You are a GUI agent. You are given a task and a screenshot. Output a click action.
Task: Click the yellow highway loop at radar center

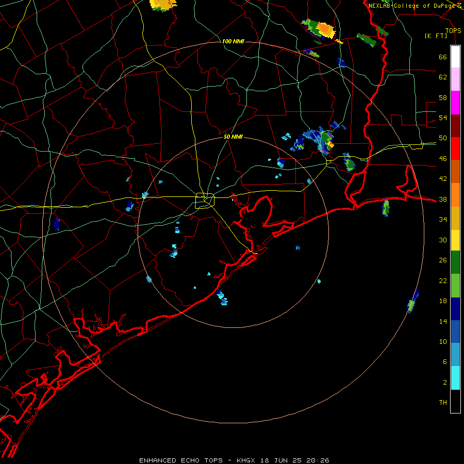click(x=205, y=201)
